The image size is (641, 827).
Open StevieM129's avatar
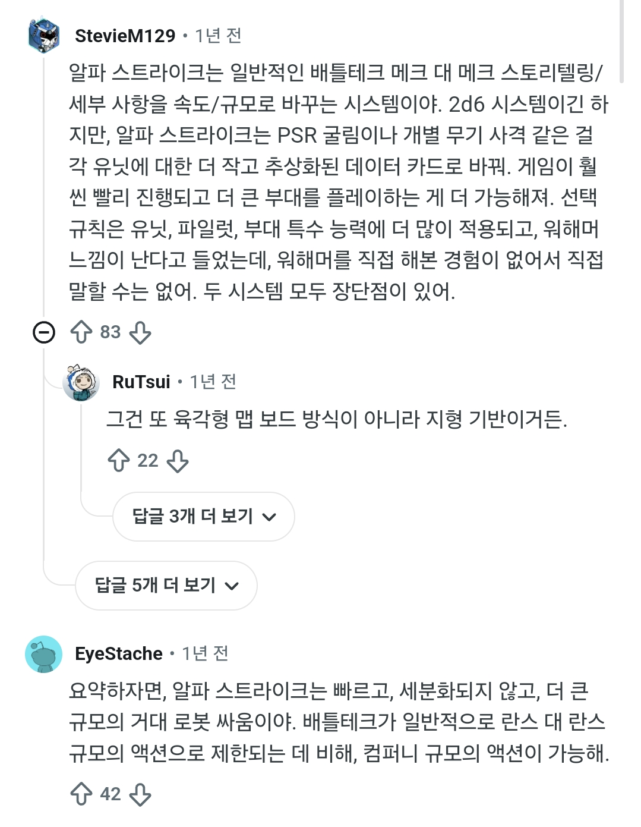[44, 36]
